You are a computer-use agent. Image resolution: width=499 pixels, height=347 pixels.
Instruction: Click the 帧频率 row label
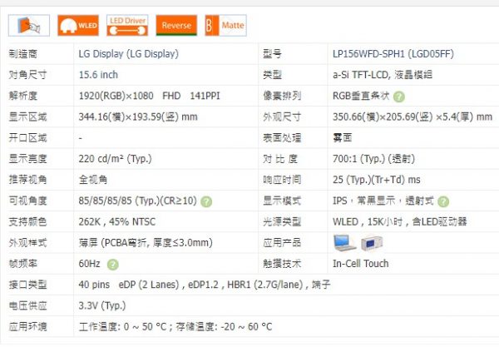tap(23, 264)
